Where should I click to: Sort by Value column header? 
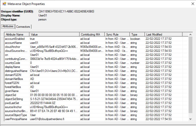[x=54, y=34]
